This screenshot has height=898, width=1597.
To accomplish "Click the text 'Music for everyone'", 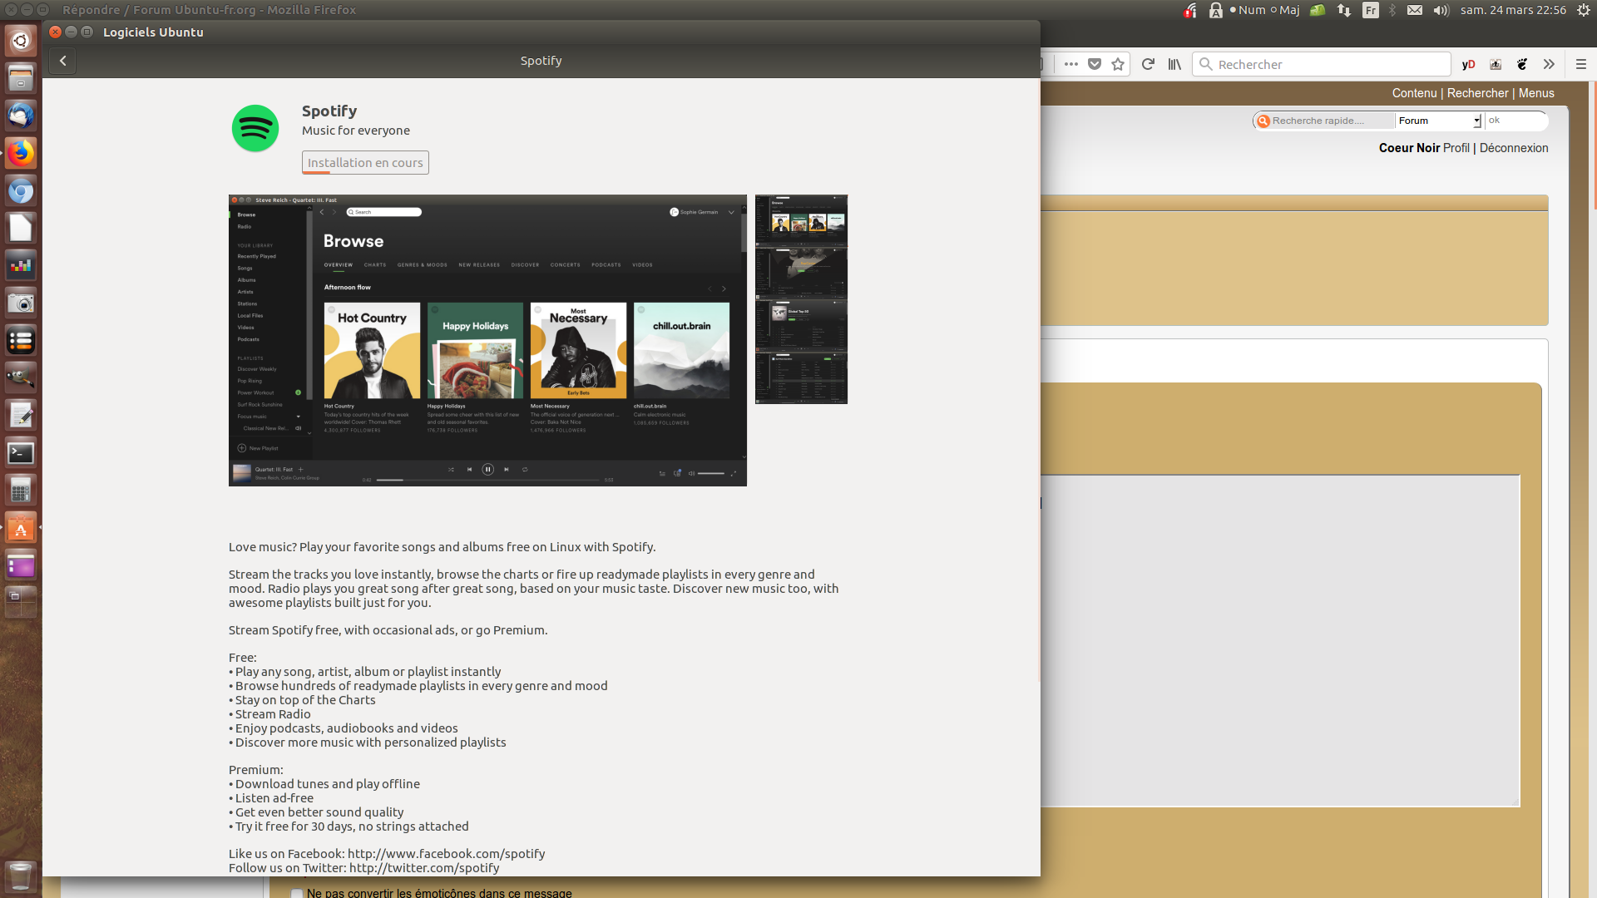I will (356, 131).
